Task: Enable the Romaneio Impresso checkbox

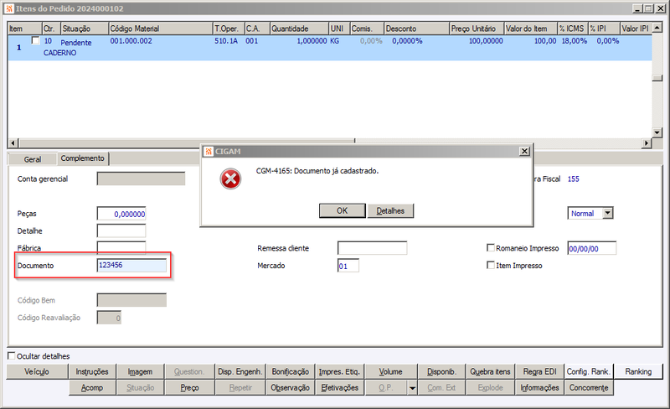Action: (491, 248)
